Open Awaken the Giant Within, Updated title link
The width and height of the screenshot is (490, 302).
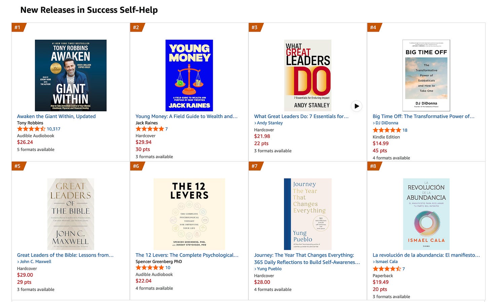pos(56,116)
